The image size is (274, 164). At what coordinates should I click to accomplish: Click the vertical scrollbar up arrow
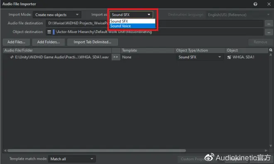pyautogui.click(x=271, y=55)
